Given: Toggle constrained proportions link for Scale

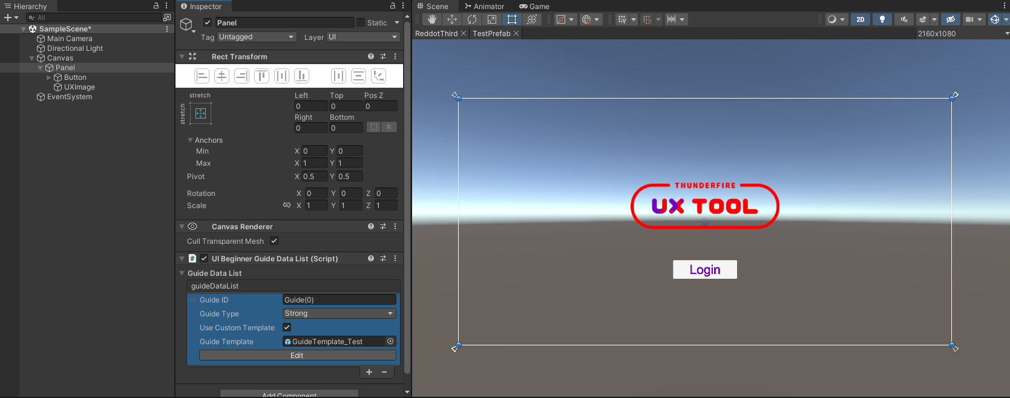Looking at the screenshot, I should pyautogui.click(x=287, y=205).
